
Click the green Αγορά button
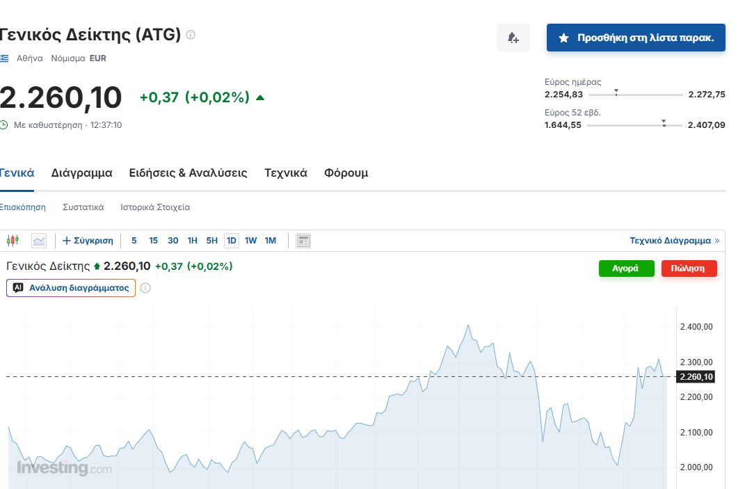click(x=626, y=268)
